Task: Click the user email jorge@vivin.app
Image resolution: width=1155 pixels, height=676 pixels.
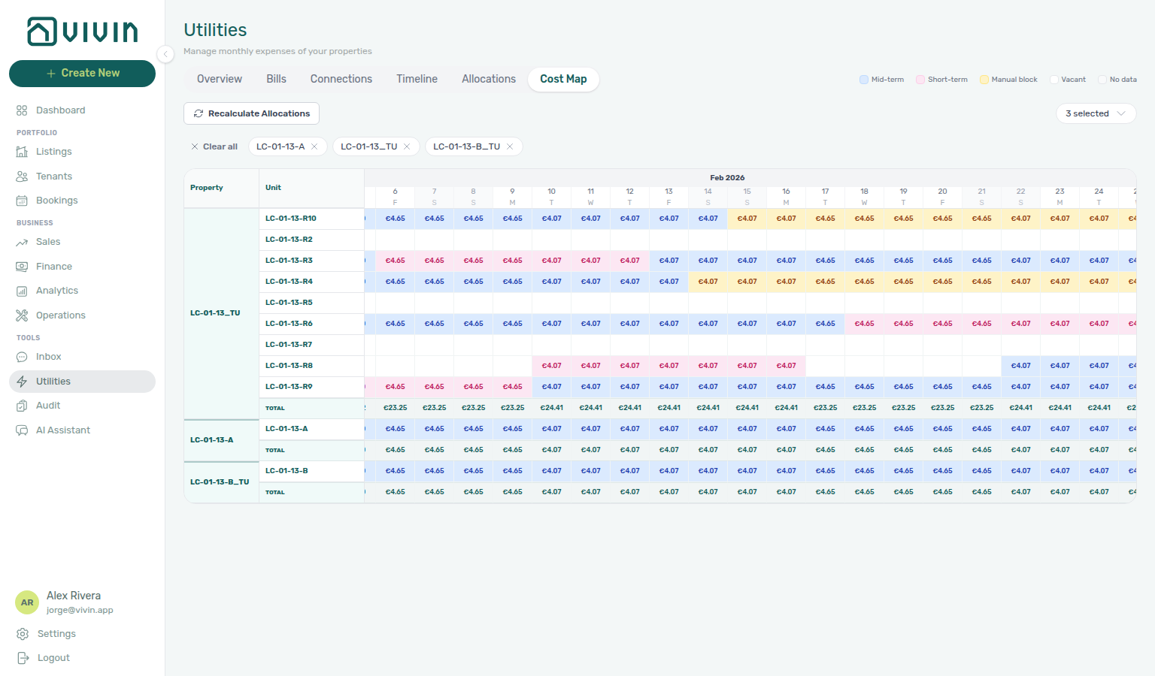Action: click(x=80, y=611)
